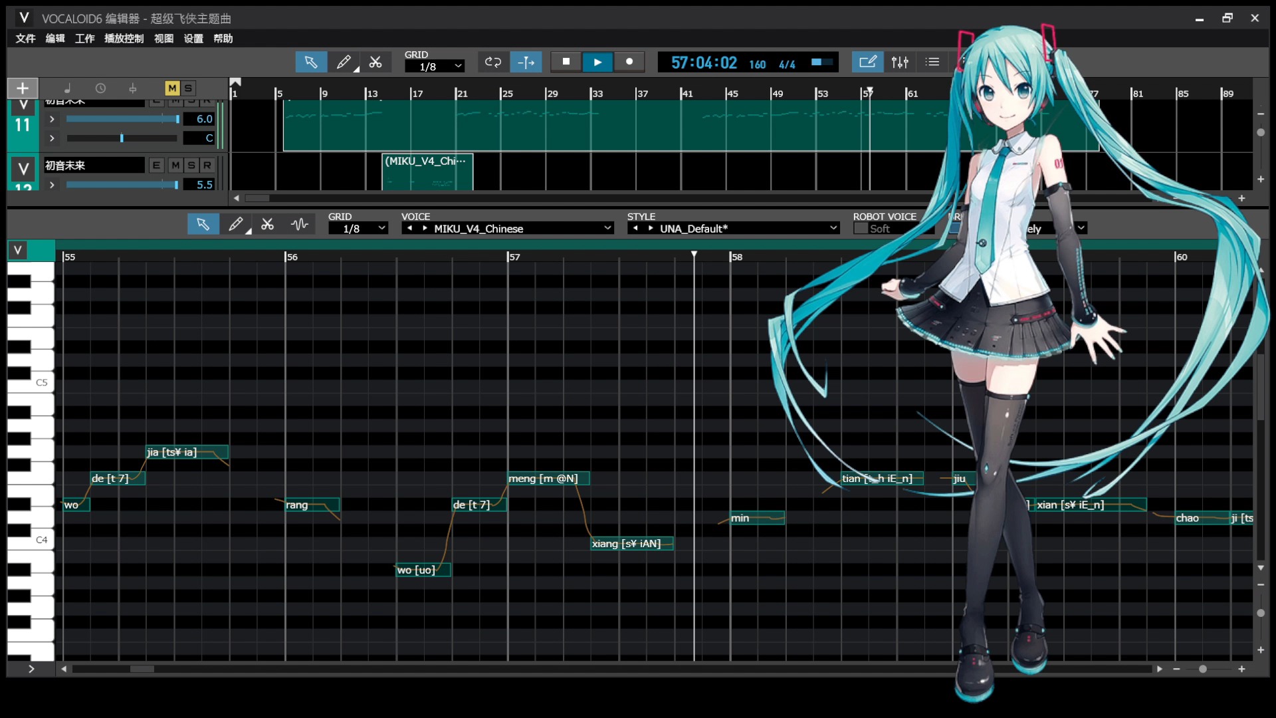This screenshot has height=718, width=1276.
Task: Select the note jia [ts¥ ia]
Action: (187, 452)
